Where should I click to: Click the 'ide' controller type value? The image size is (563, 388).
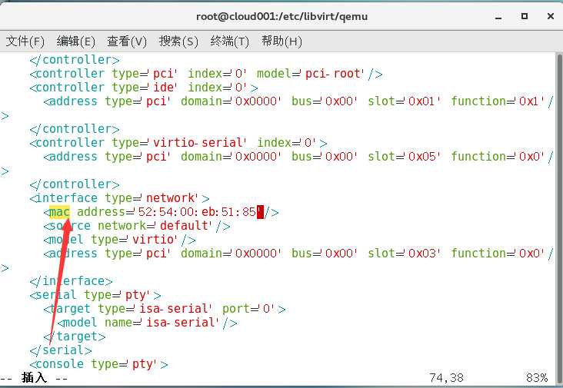163,88
